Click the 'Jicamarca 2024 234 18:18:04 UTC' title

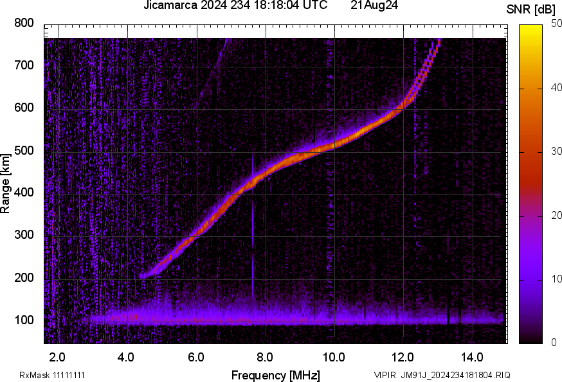coord(235,5)
